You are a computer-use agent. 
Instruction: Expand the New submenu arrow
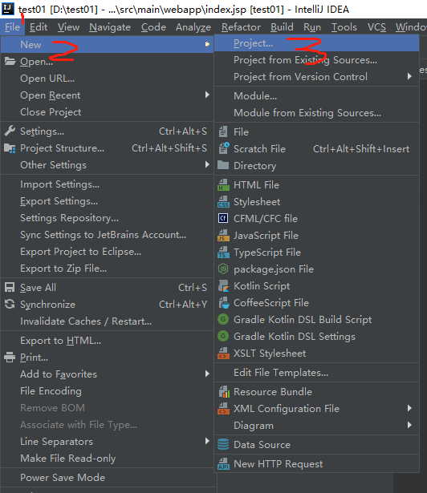(x=207, y=44)
